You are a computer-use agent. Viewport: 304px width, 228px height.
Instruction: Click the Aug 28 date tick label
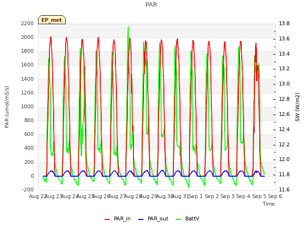click(x=133, y=196)
